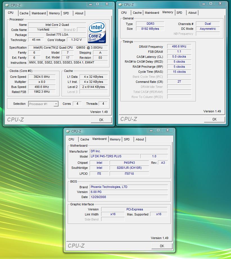Click the Threads count field
This screenshot has height=259, width=231.
click(x=103, y=104)
